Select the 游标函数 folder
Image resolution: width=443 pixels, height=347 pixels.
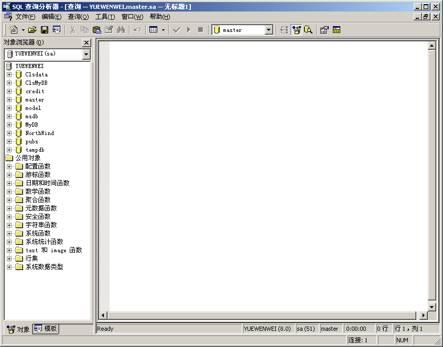(38, 175)
